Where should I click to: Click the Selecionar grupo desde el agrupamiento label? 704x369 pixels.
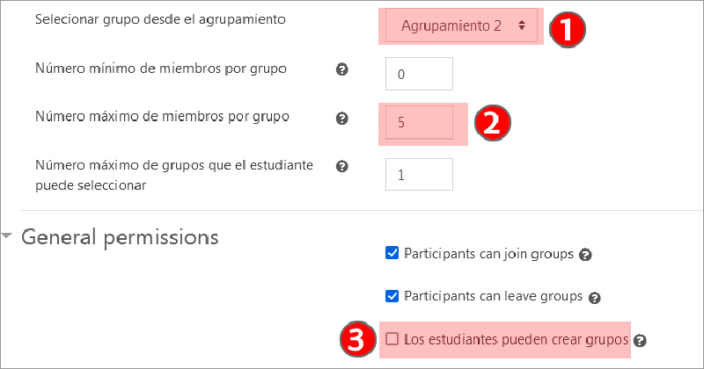tap(160, 19)
